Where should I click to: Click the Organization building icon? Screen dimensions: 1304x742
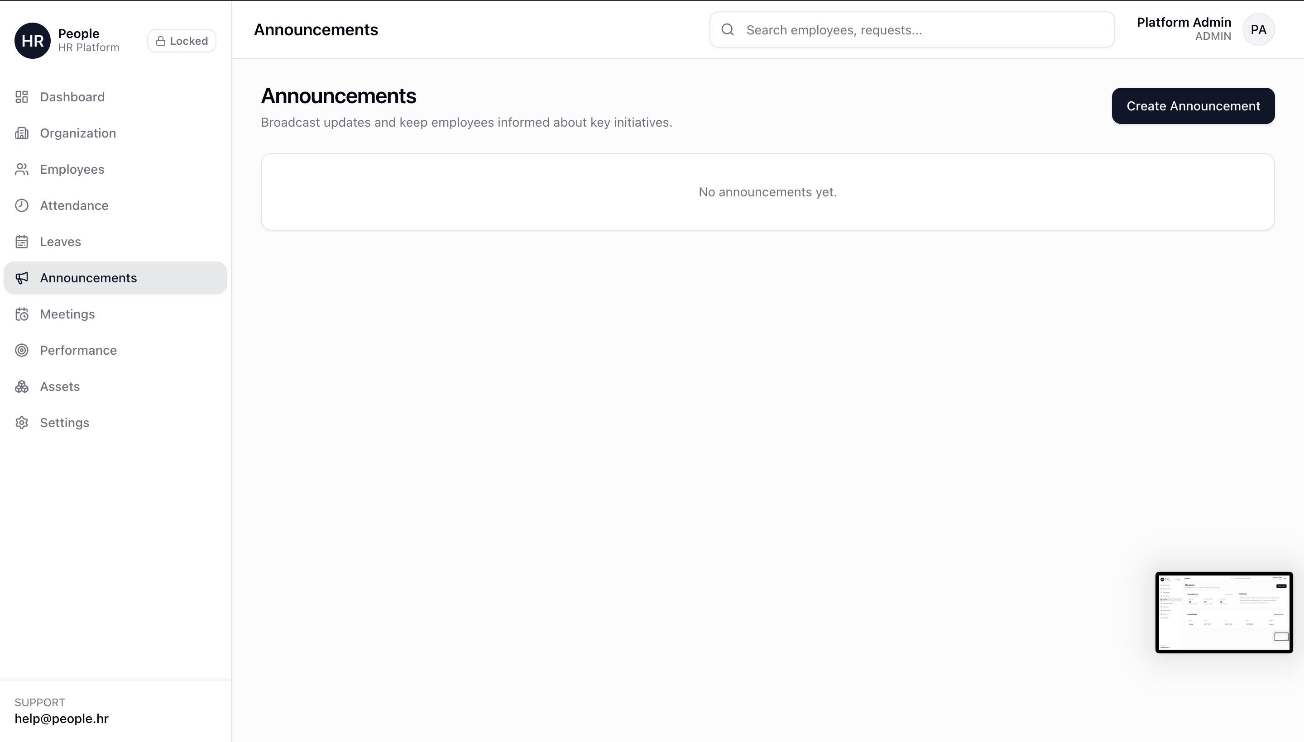click(x=21, y=133)
